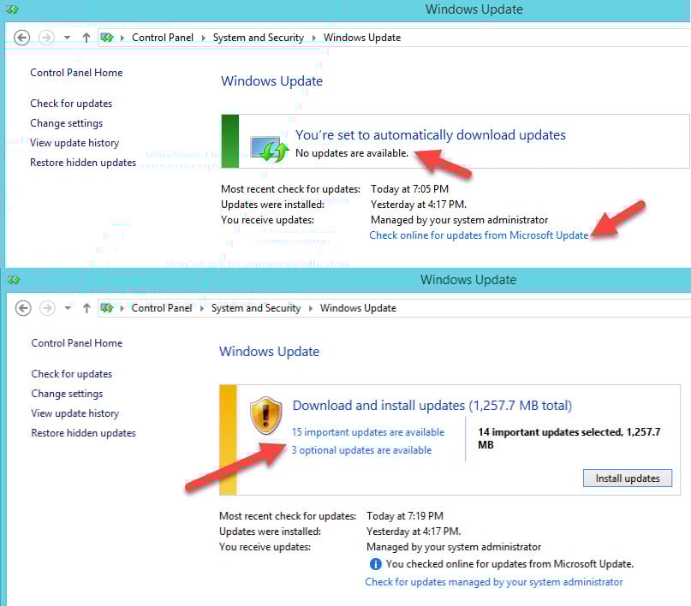
Task: Click 'Today at 7:19 PM' value
Action: (405, 516)
